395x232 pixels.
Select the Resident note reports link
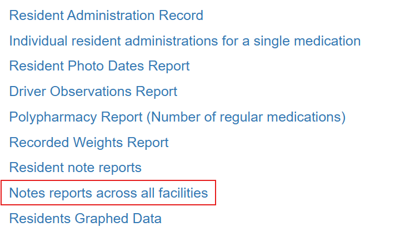(76, 168)
